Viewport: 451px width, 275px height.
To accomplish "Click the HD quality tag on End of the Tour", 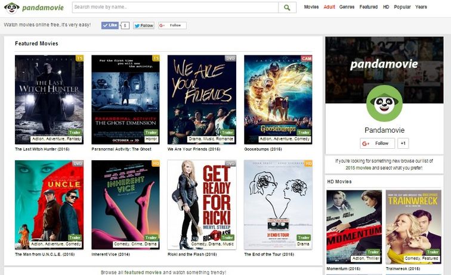I will [308, 163].
